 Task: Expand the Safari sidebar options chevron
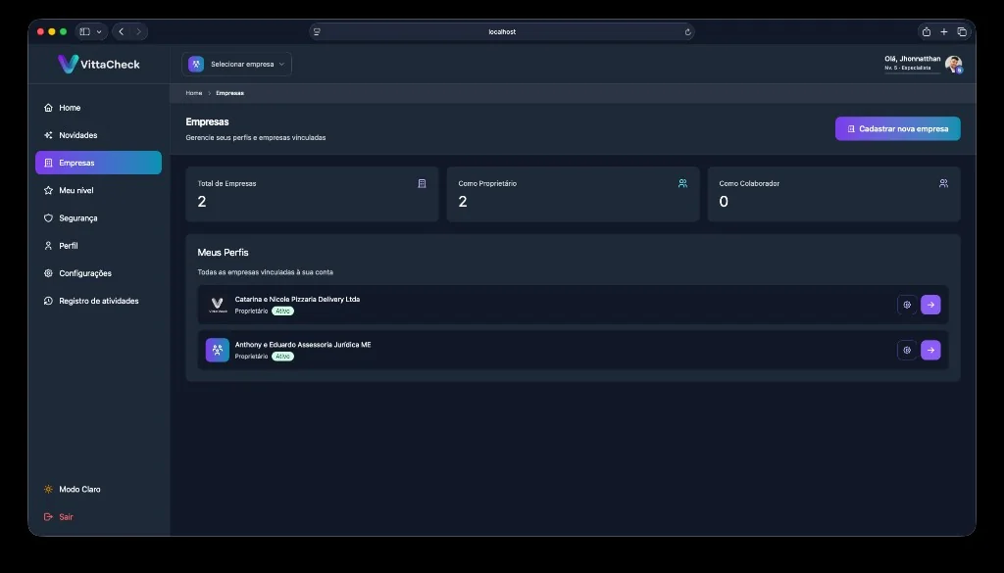99,32
